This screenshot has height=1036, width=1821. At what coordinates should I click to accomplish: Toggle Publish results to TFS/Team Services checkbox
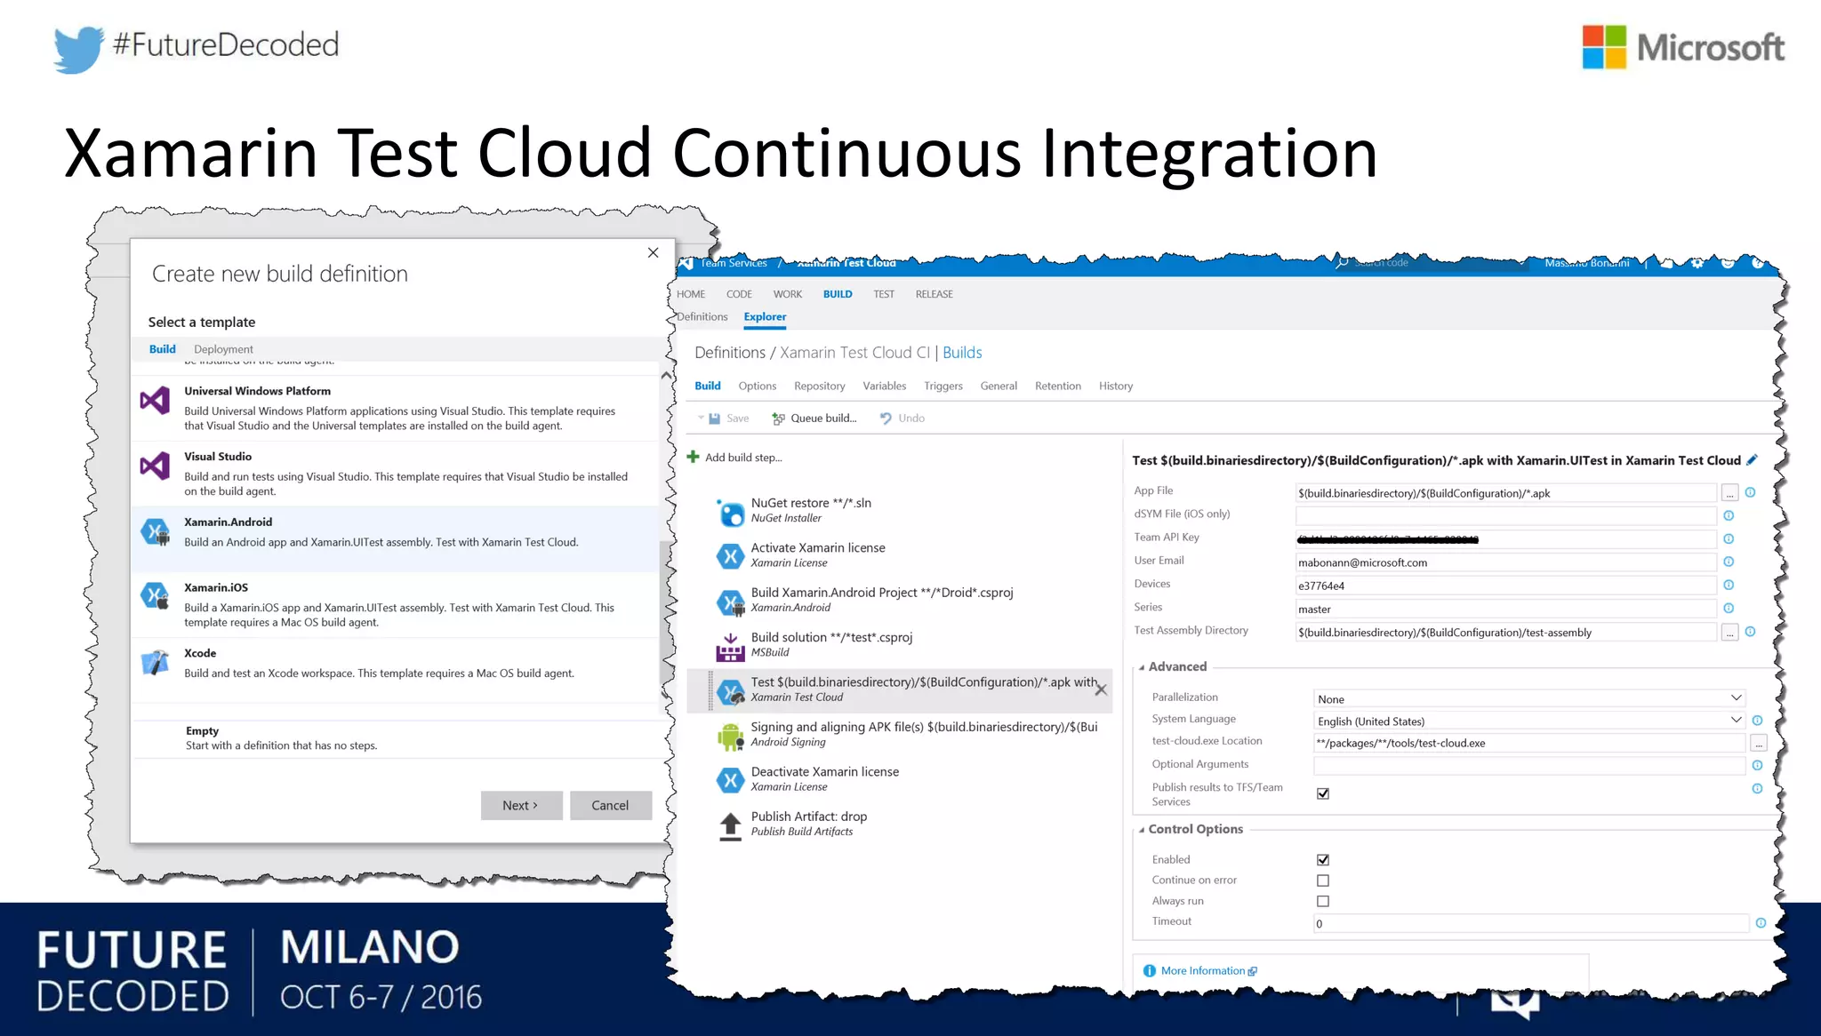pyautogui.click(x=1323, y=793)
